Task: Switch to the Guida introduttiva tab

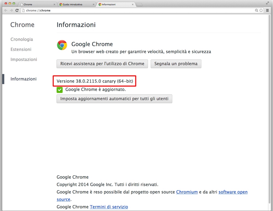Action: [x=74, y=5]
